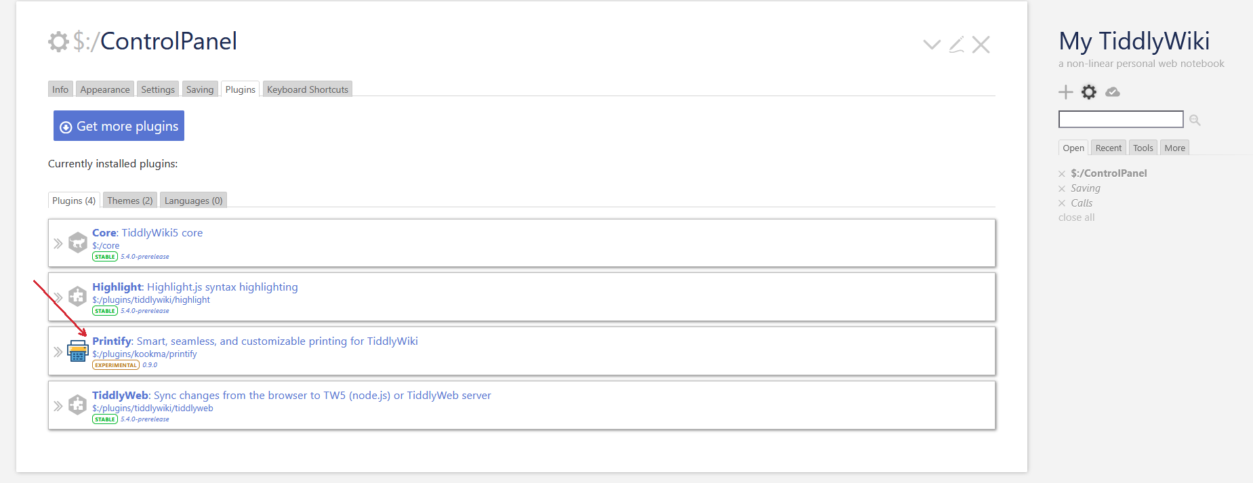Expand the Printify plugin details
Image resolution: width=1253 pixels, height=483 pixels.
coord(58,352)
